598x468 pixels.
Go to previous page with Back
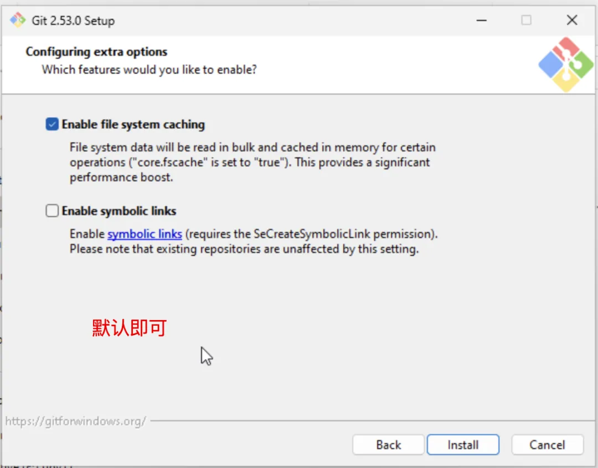click(388, 445)
